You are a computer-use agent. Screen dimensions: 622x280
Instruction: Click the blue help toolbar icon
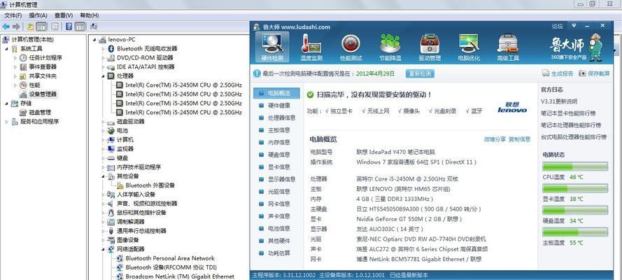tap(69, 27)
